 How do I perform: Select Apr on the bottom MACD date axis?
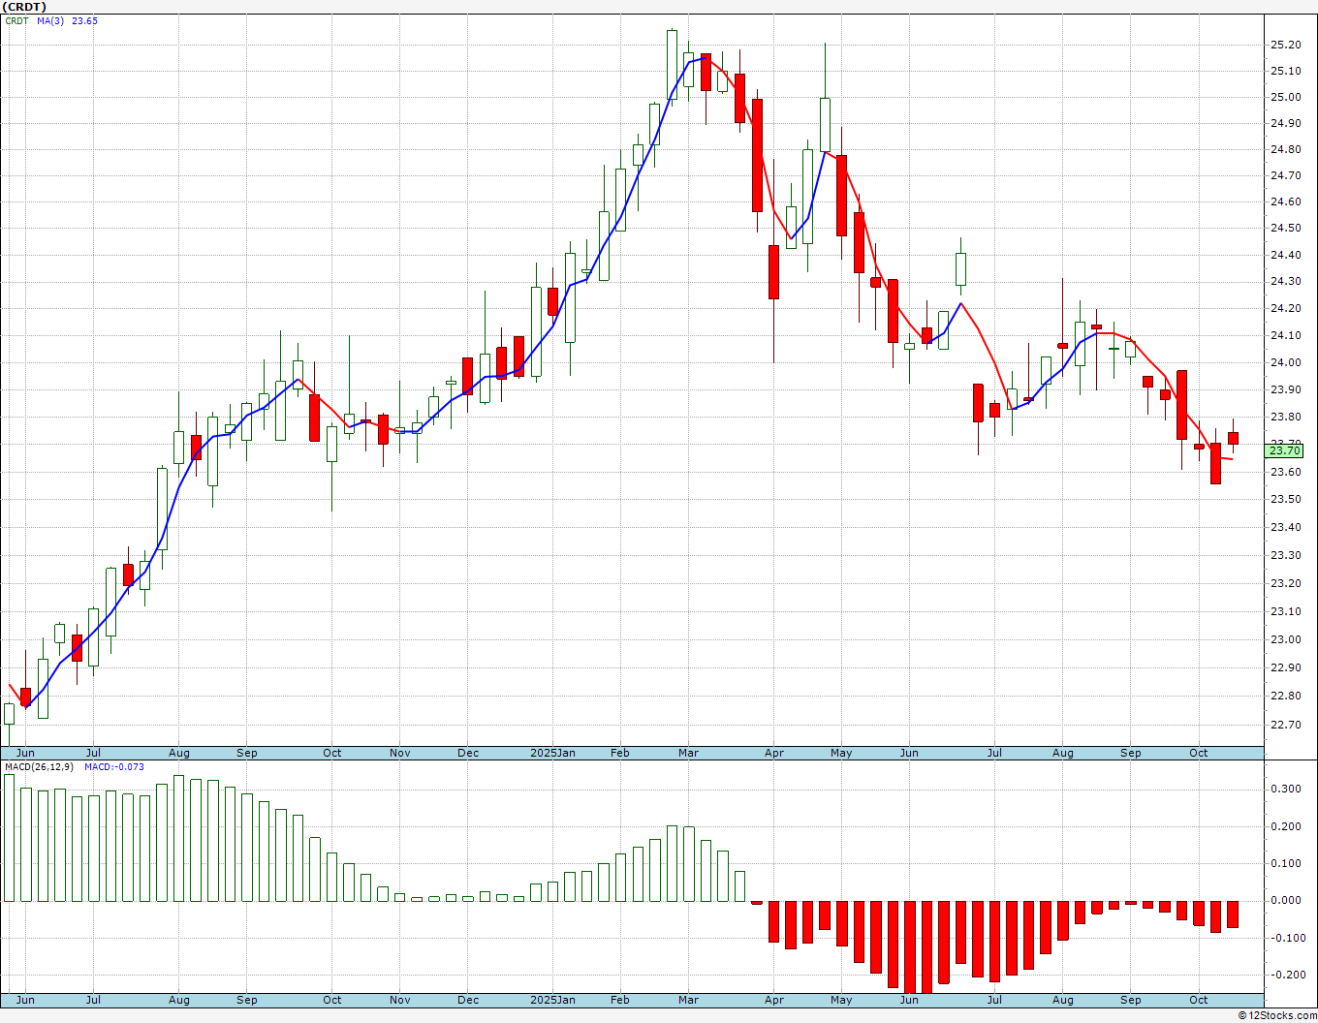coord(774,1000)
